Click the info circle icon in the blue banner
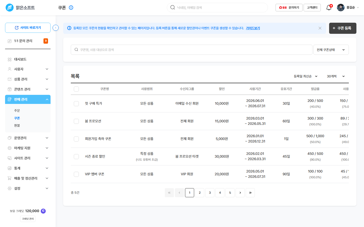This screenshot has height=227, width=364. [x=69, y=28]
